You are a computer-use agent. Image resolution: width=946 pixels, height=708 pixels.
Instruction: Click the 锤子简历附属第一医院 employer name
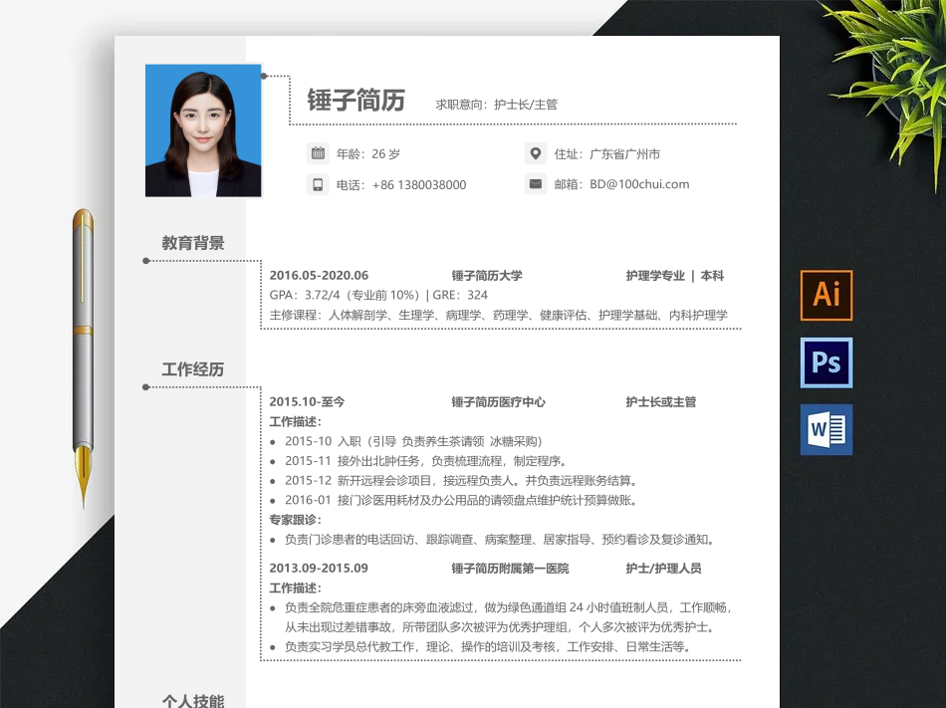pos(510,568)
